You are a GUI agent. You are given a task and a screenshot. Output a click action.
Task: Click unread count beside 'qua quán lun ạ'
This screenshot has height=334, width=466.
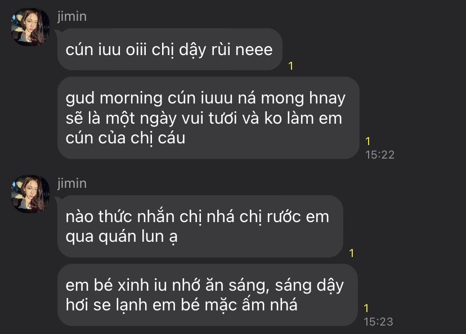[352, 253]
